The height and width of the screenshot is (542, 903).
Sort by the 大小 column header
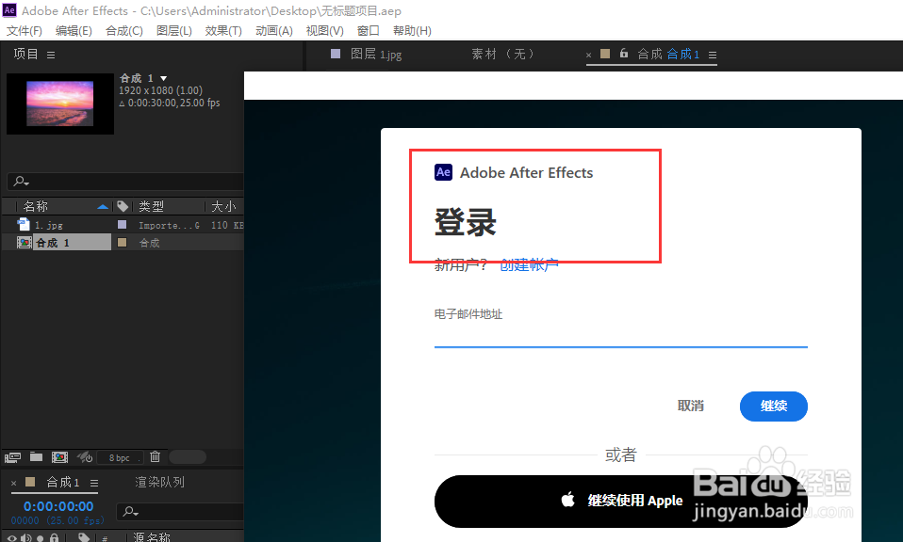(223, 206)
